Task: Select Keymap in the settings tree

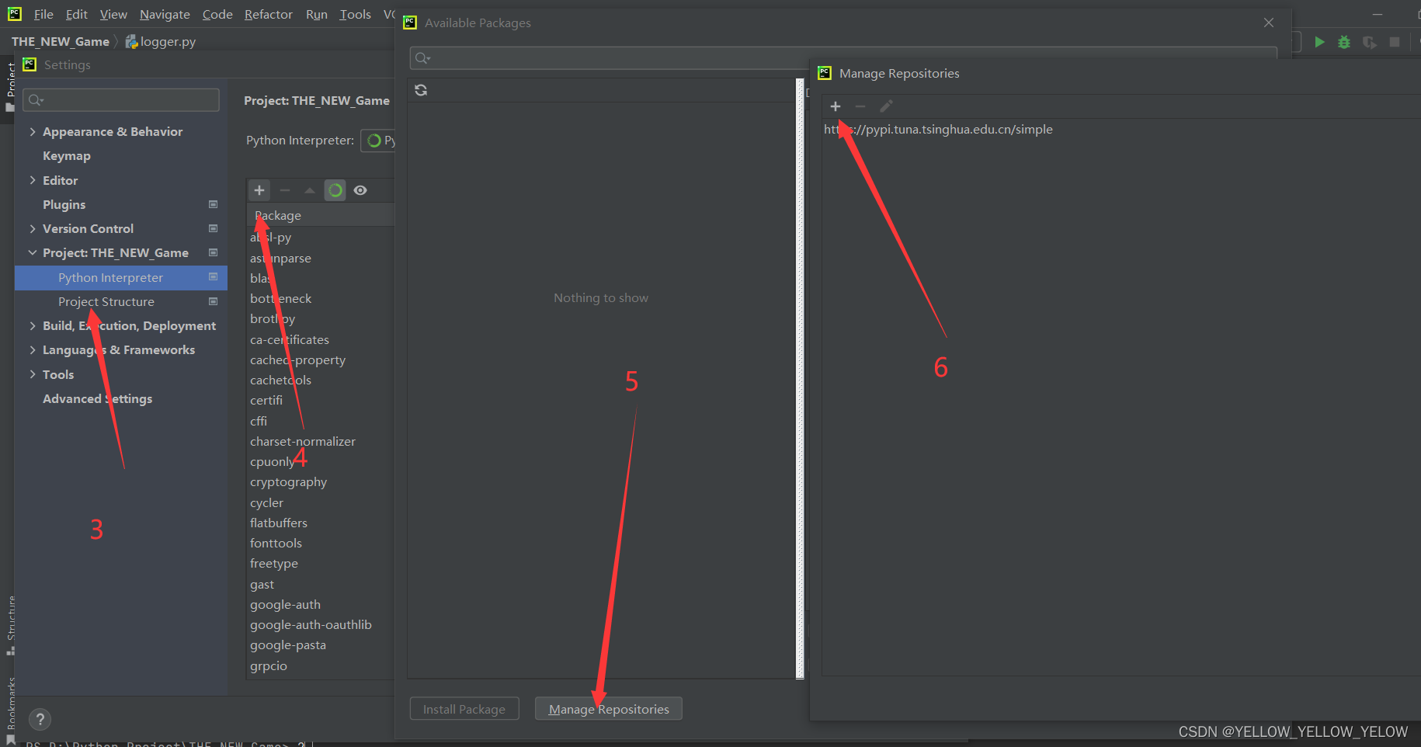Action: (67, 156)
